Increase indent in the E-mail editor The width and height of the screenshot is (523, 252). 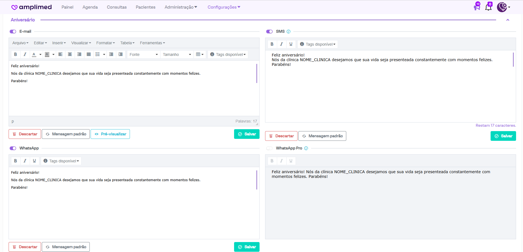[121, 54]
